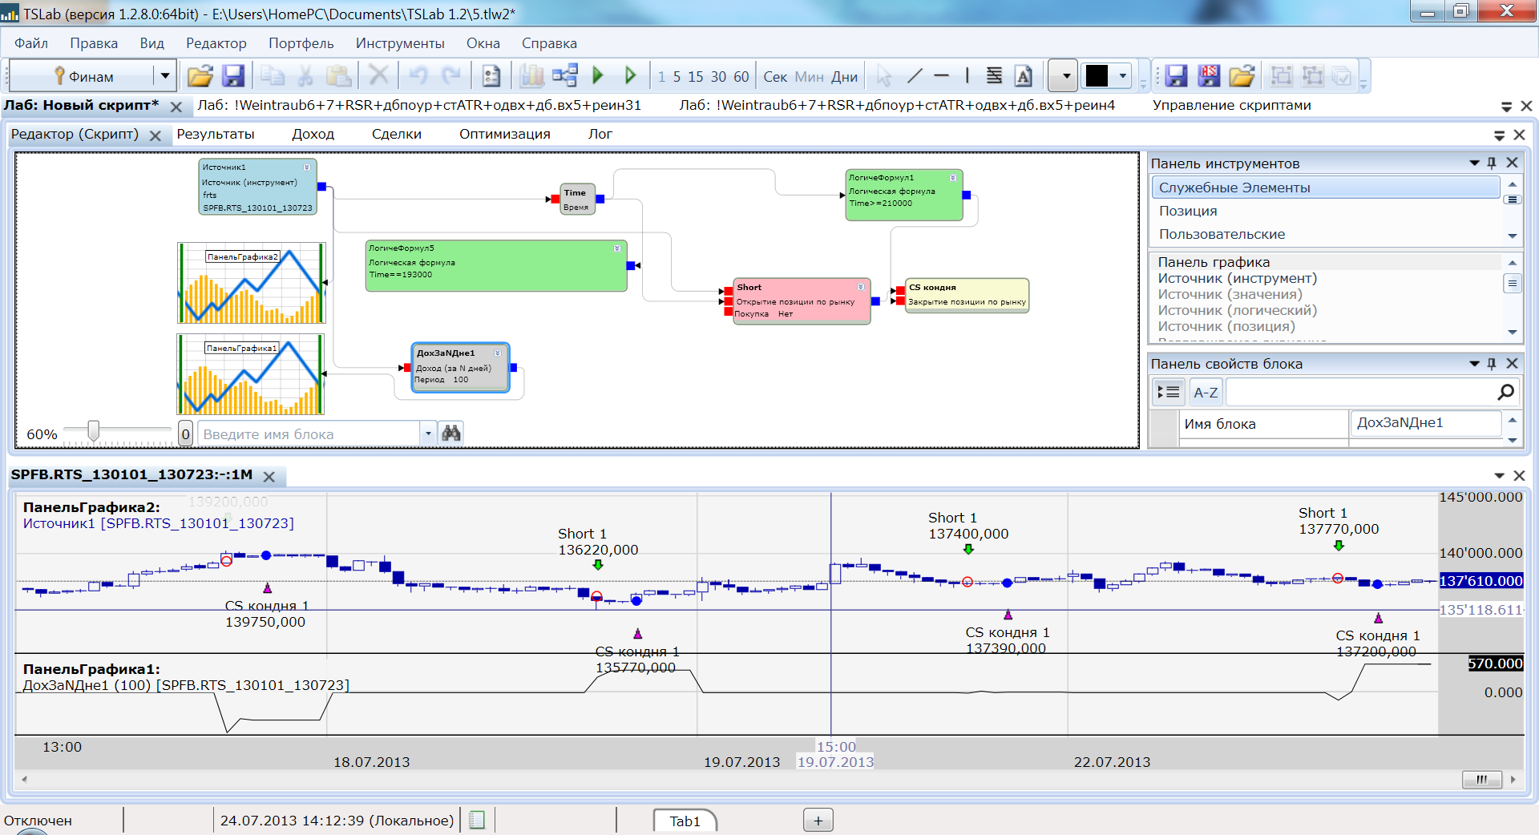Expand the block name search dropdown
The width and height of the screenshot is (1539, 835).
coord(428,434)
